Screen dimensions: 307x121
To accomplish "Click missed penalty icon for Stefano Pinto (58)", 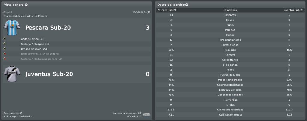I will tap(5, 59).
